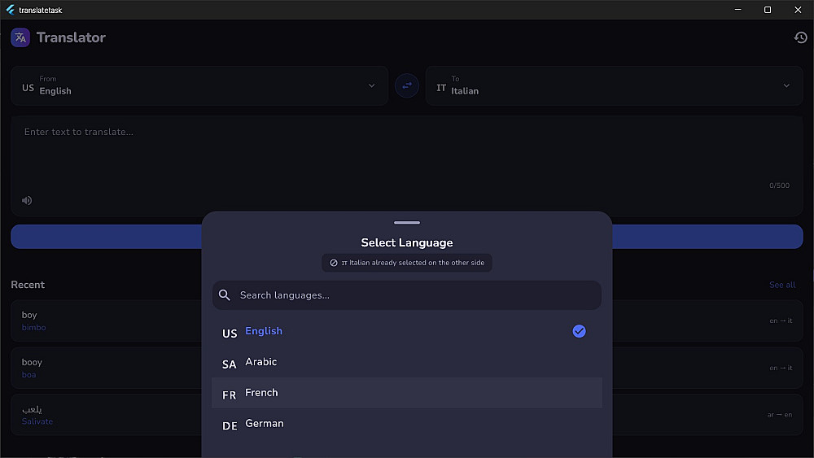The width and height of the screenshot is (814, 458).
Task: Click the SA code beside Arabic
Action: click(229, 364)
